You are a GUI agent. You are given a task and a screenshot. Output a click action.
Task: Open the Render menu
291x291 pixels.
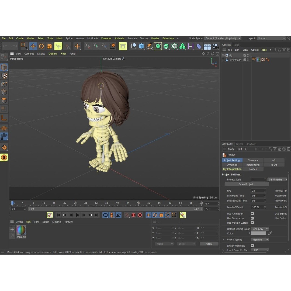click(155, 39)
